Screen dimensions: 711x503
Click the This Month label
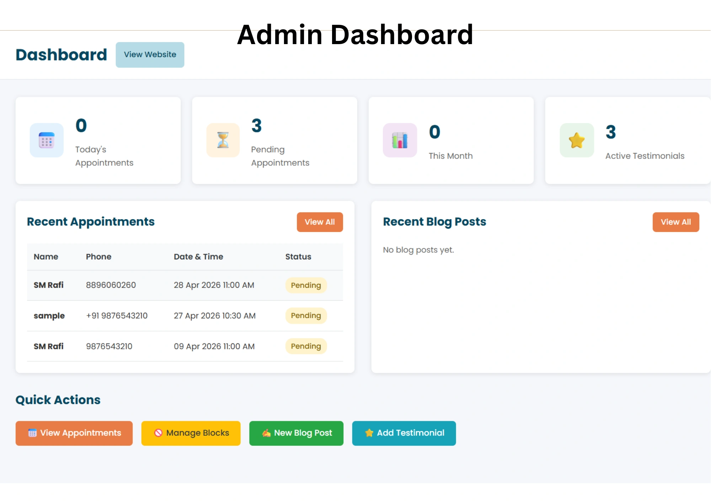coord(451,156)
